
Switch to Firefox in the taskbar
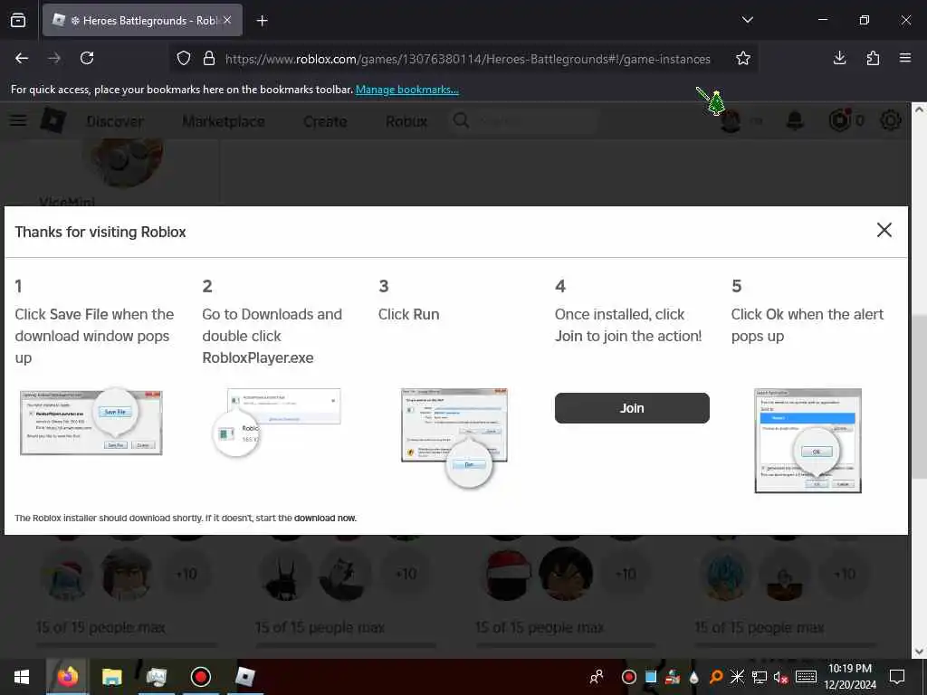point(67,677)
